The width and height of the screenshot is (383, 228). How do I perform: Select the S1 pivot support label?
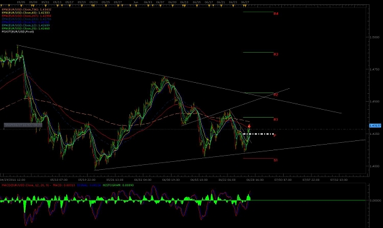tap(276, 160)
